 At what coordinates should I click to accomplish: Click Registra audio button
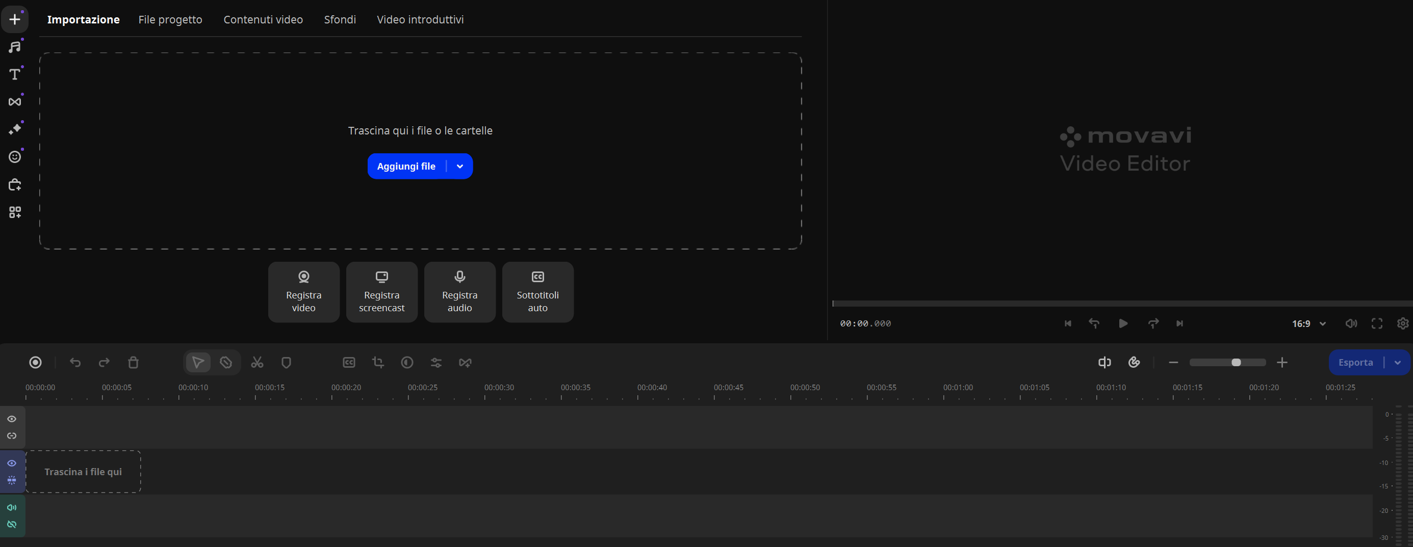[x=459, y=292]
